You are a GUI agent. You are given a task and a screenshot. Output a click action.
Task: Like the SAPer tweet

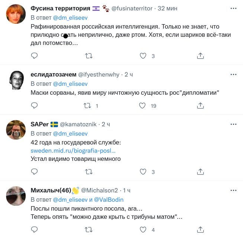click(142, 172)
